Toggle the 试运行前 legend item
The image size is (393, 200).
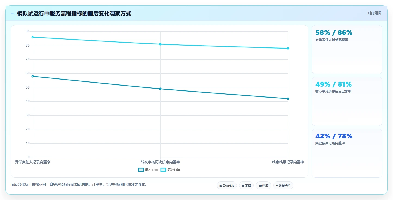(x=148, y=169)
